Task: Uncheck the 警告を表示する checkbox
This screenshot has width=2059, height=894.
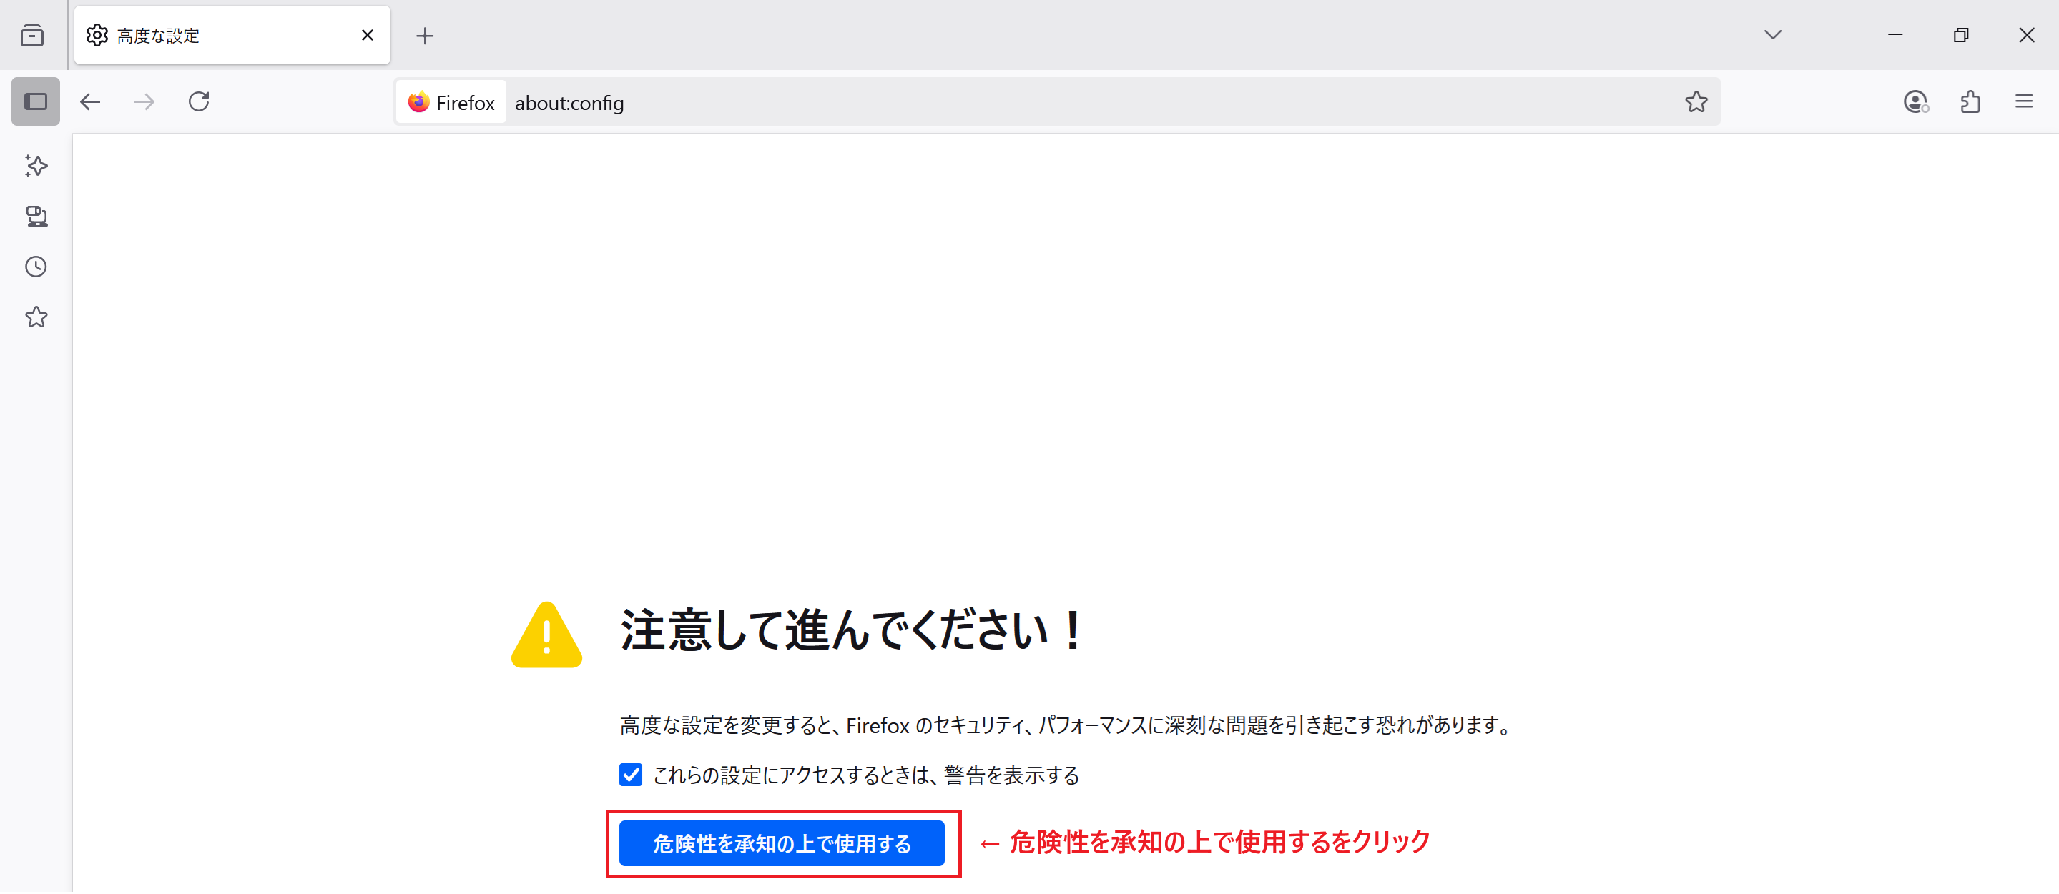Action: coord(631,774)
